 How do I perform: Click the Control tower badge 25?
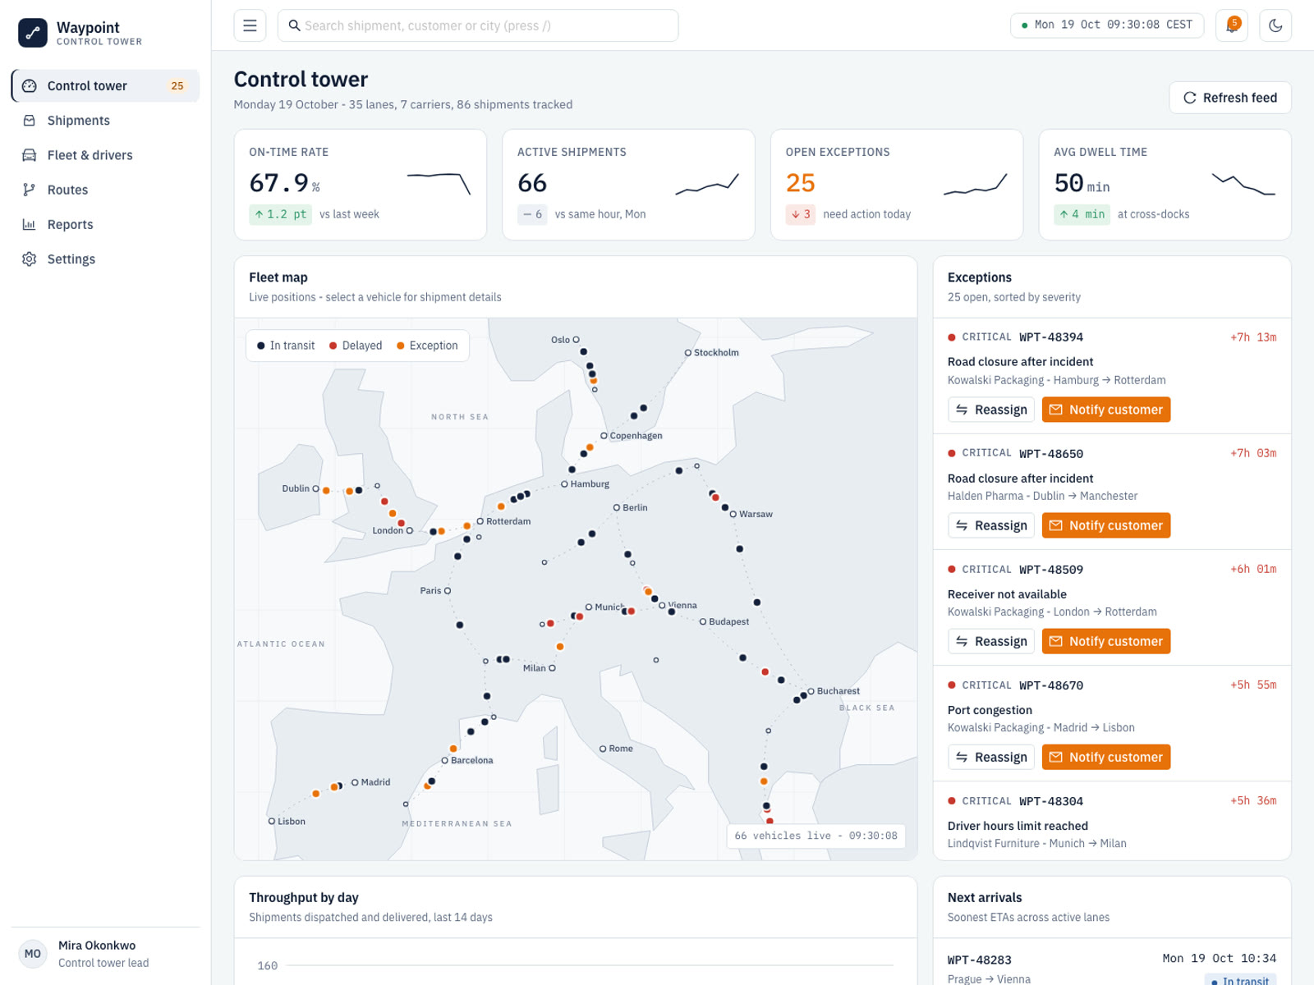[x=177, y=86]
